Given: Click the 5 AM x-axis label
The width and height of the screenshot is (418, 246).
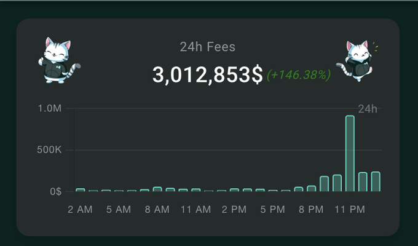Looking at the screenshot, I should [x=119, y=210].
